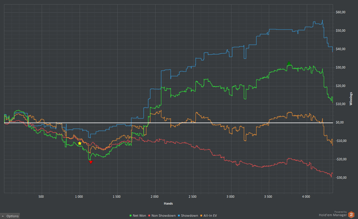Click the $0,00 axis label
This screenshot has width=358, height=219.
340,123
